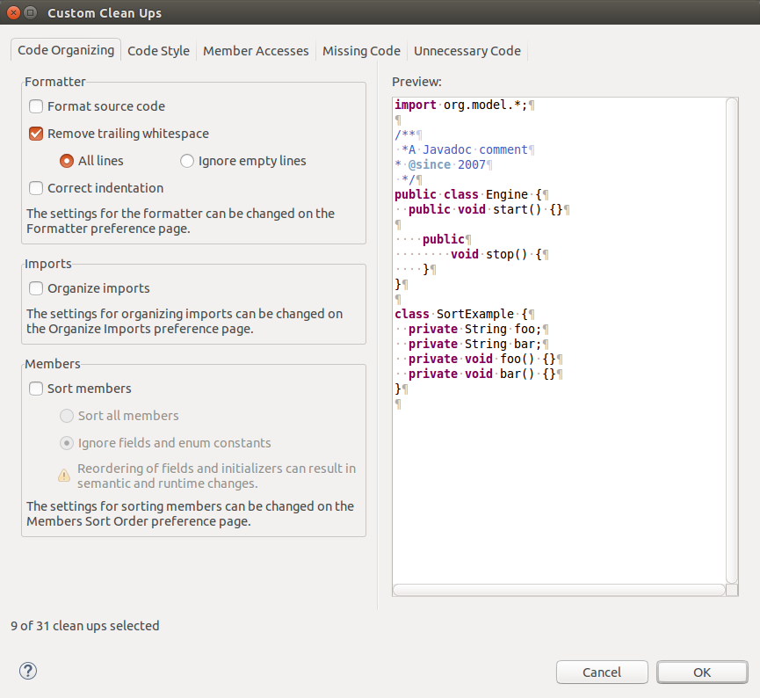This screenshot has width=760, height=698.
Task: Show the Unnecessary Code tab
Action: [x=467, y=51]
